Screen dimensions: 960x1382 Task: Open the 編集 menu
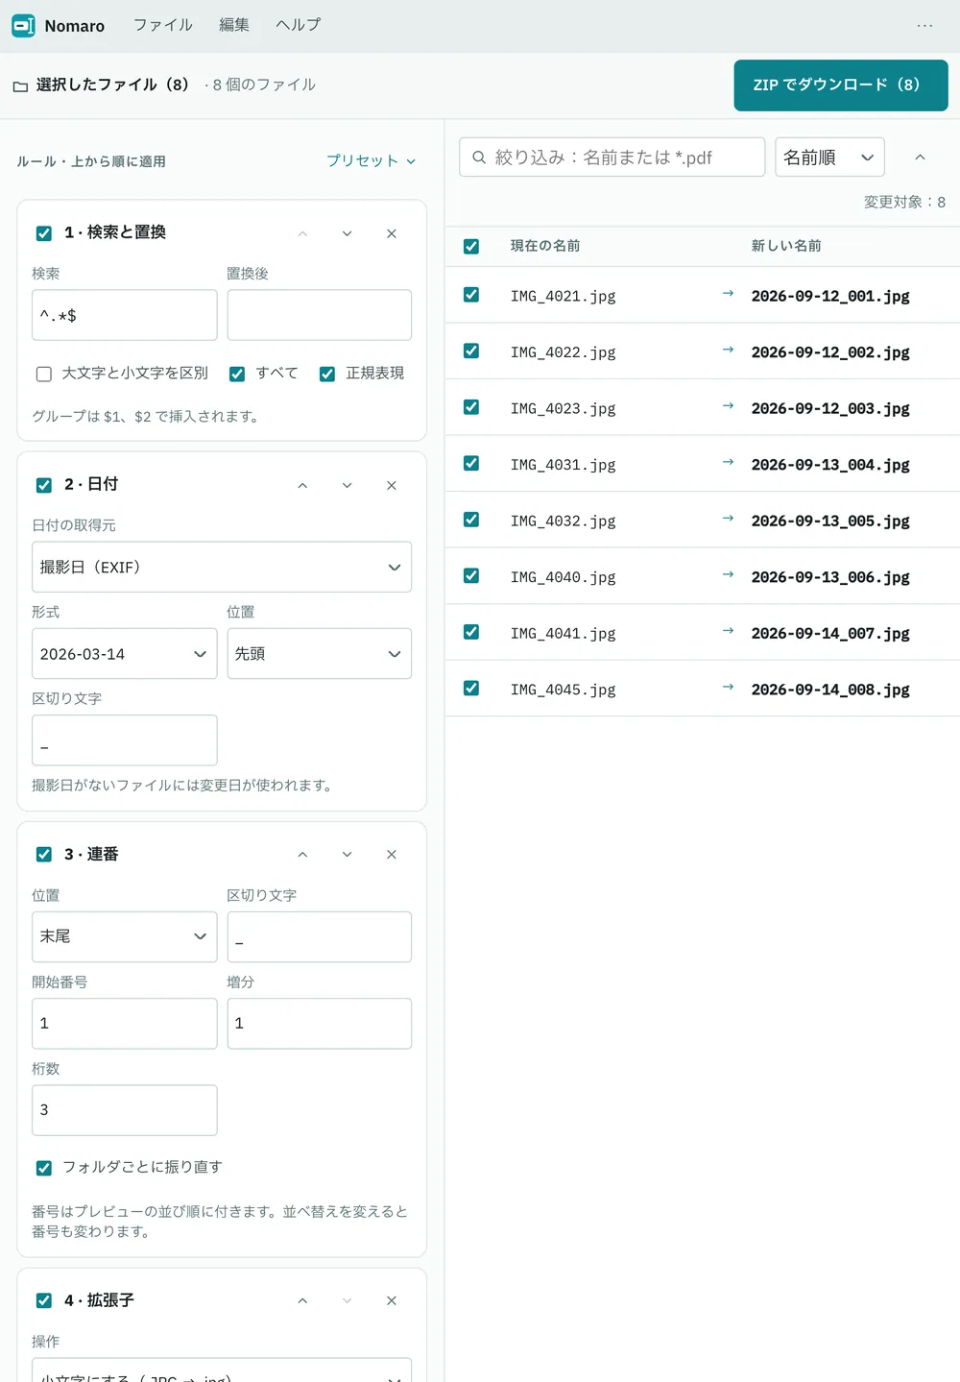tap(234, 25)
